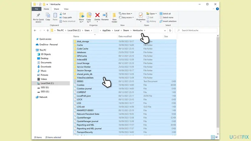Switch to details view icon
The height and width of the screenshot is (141, 251).
coord(213,137)
